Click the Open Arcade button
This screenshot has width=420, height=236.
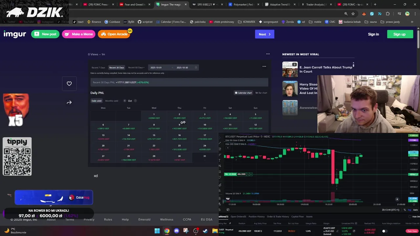coord(114,34)
